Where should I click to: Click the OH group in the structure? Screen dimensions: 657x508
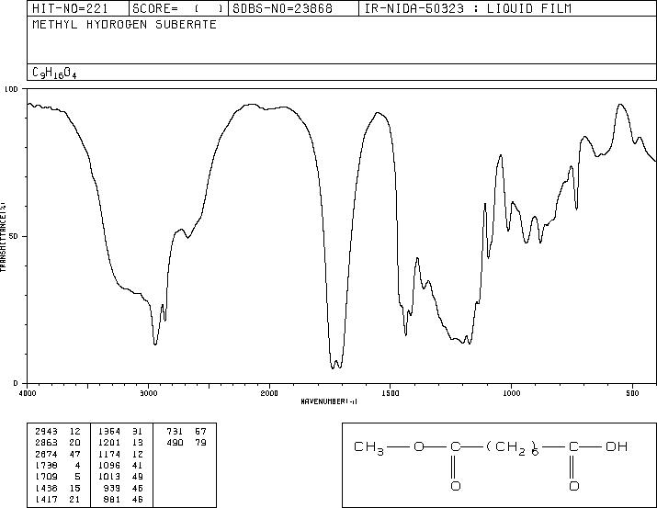point(617,446)
